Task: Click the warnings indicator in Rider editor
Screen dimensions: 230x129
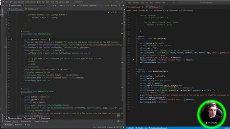Action: tap(112, 12)
